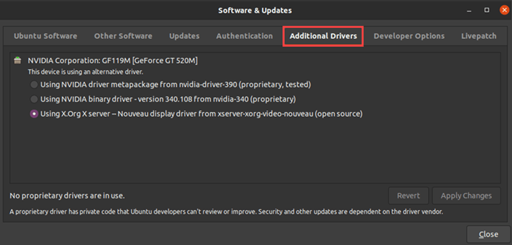The height and width of the screenshot is (245, 512).
Task: Click the Revert button
Action: point(408,196)
